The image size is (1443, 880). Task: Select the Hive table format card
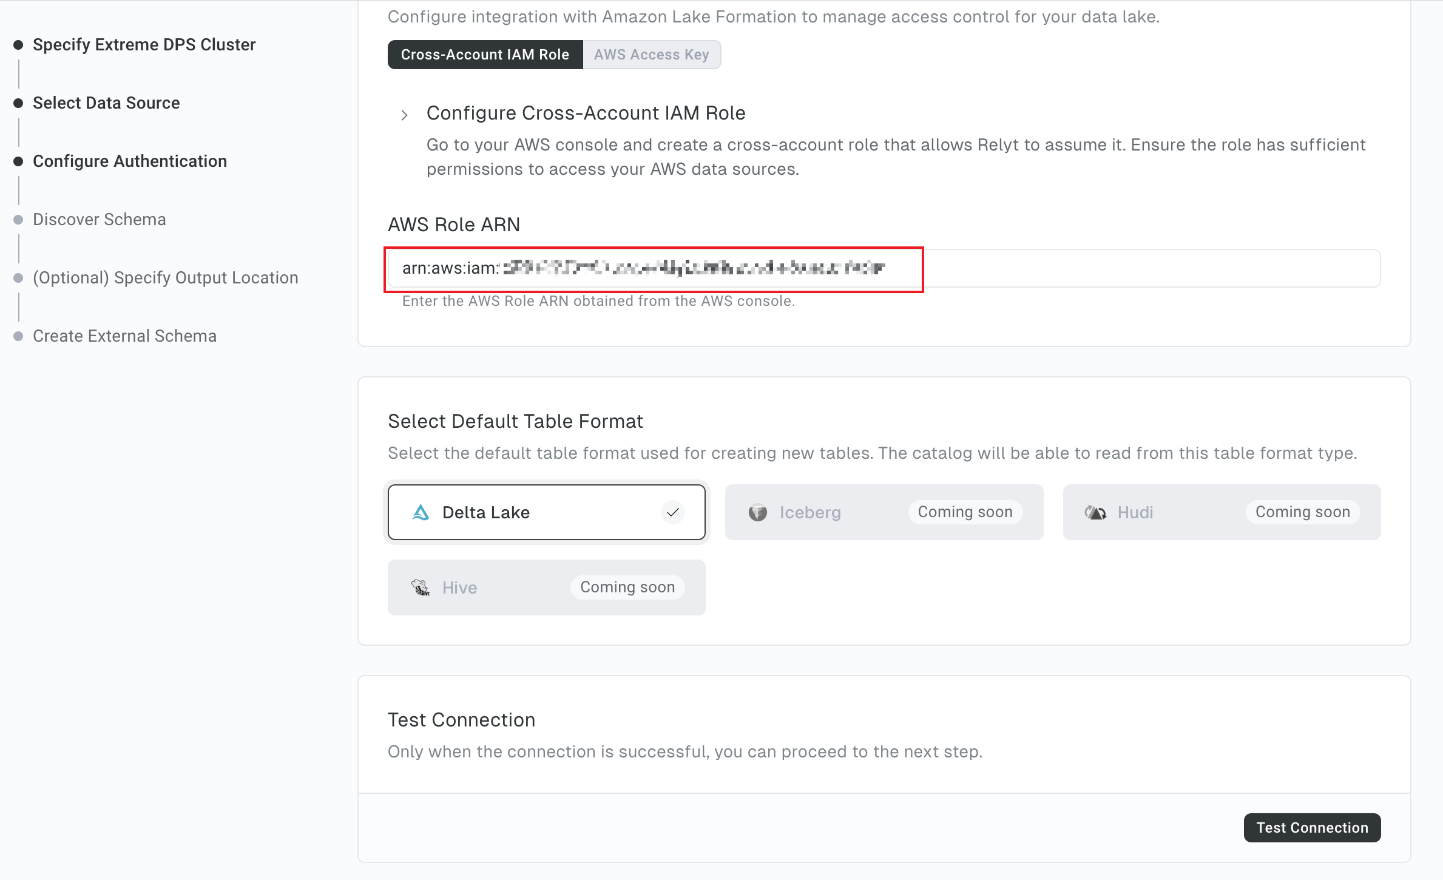coord(546,587)
